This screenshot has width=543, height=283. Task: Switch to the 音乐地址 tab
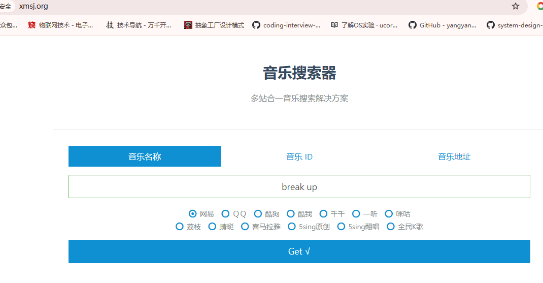point(454,156)
